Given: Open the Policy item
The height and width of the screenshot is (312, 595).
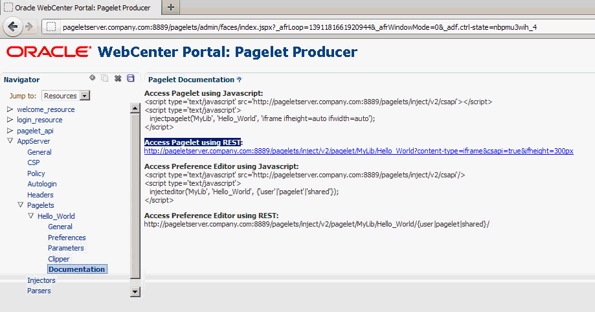Looking at the screenshot, I should tap(36, 173).
